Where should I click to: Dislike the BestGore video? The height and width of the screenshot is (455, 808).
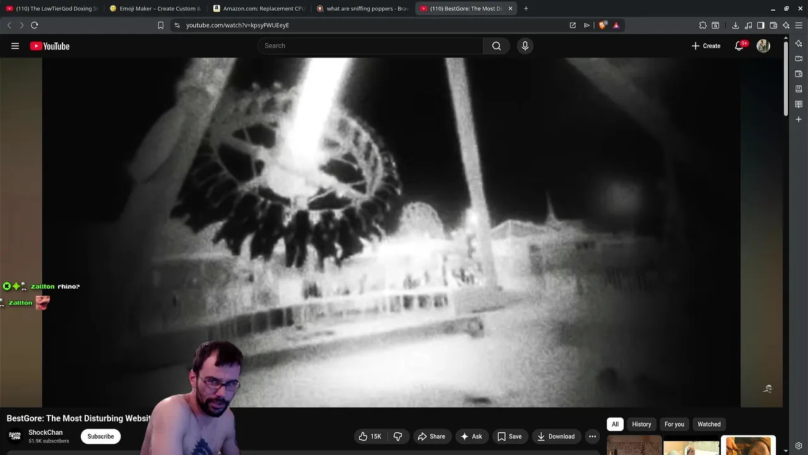[x=398, y=437]
